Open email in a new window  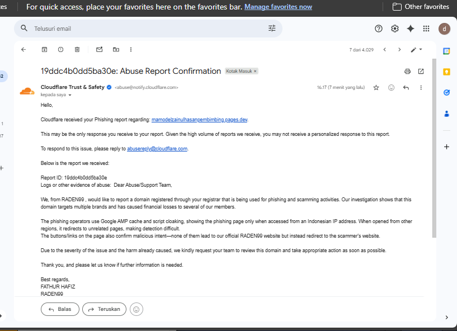click(421, 72)
